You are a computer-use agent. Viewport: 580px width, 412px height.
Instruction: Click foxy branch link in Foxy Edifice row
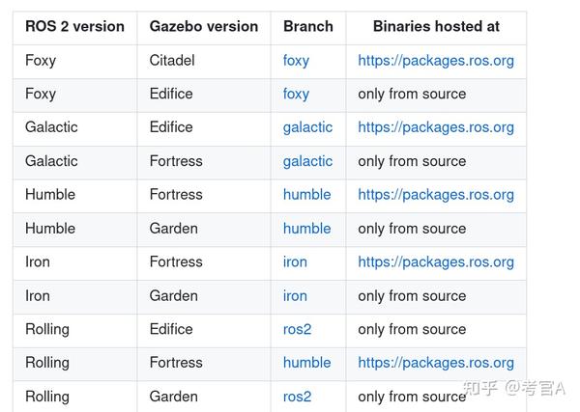pos(296,94)
